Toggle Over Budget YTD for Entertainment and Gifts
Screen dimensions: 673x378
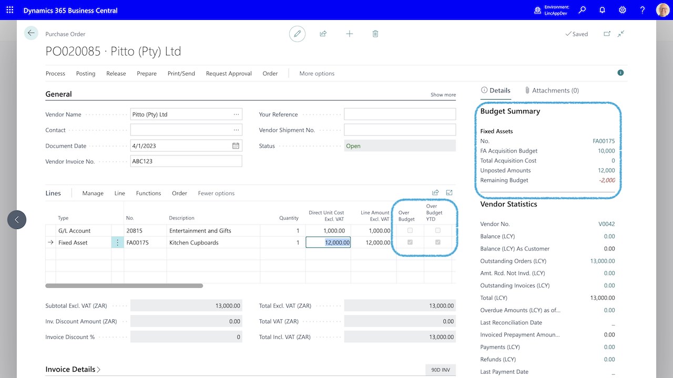[x=437, y=230]
